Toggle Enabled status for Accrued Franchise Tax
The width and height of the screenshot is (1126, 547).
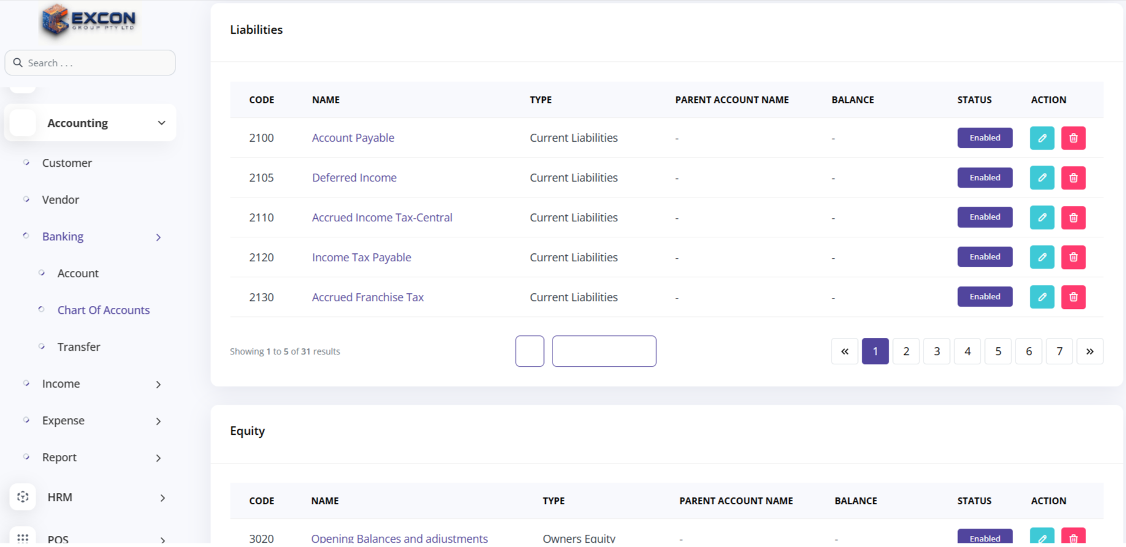pyautogui.click(x=984, y=297)
